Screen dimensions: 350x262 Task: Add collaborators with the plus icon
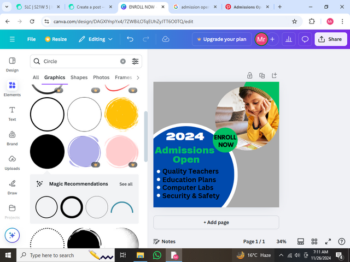[272, 39]
